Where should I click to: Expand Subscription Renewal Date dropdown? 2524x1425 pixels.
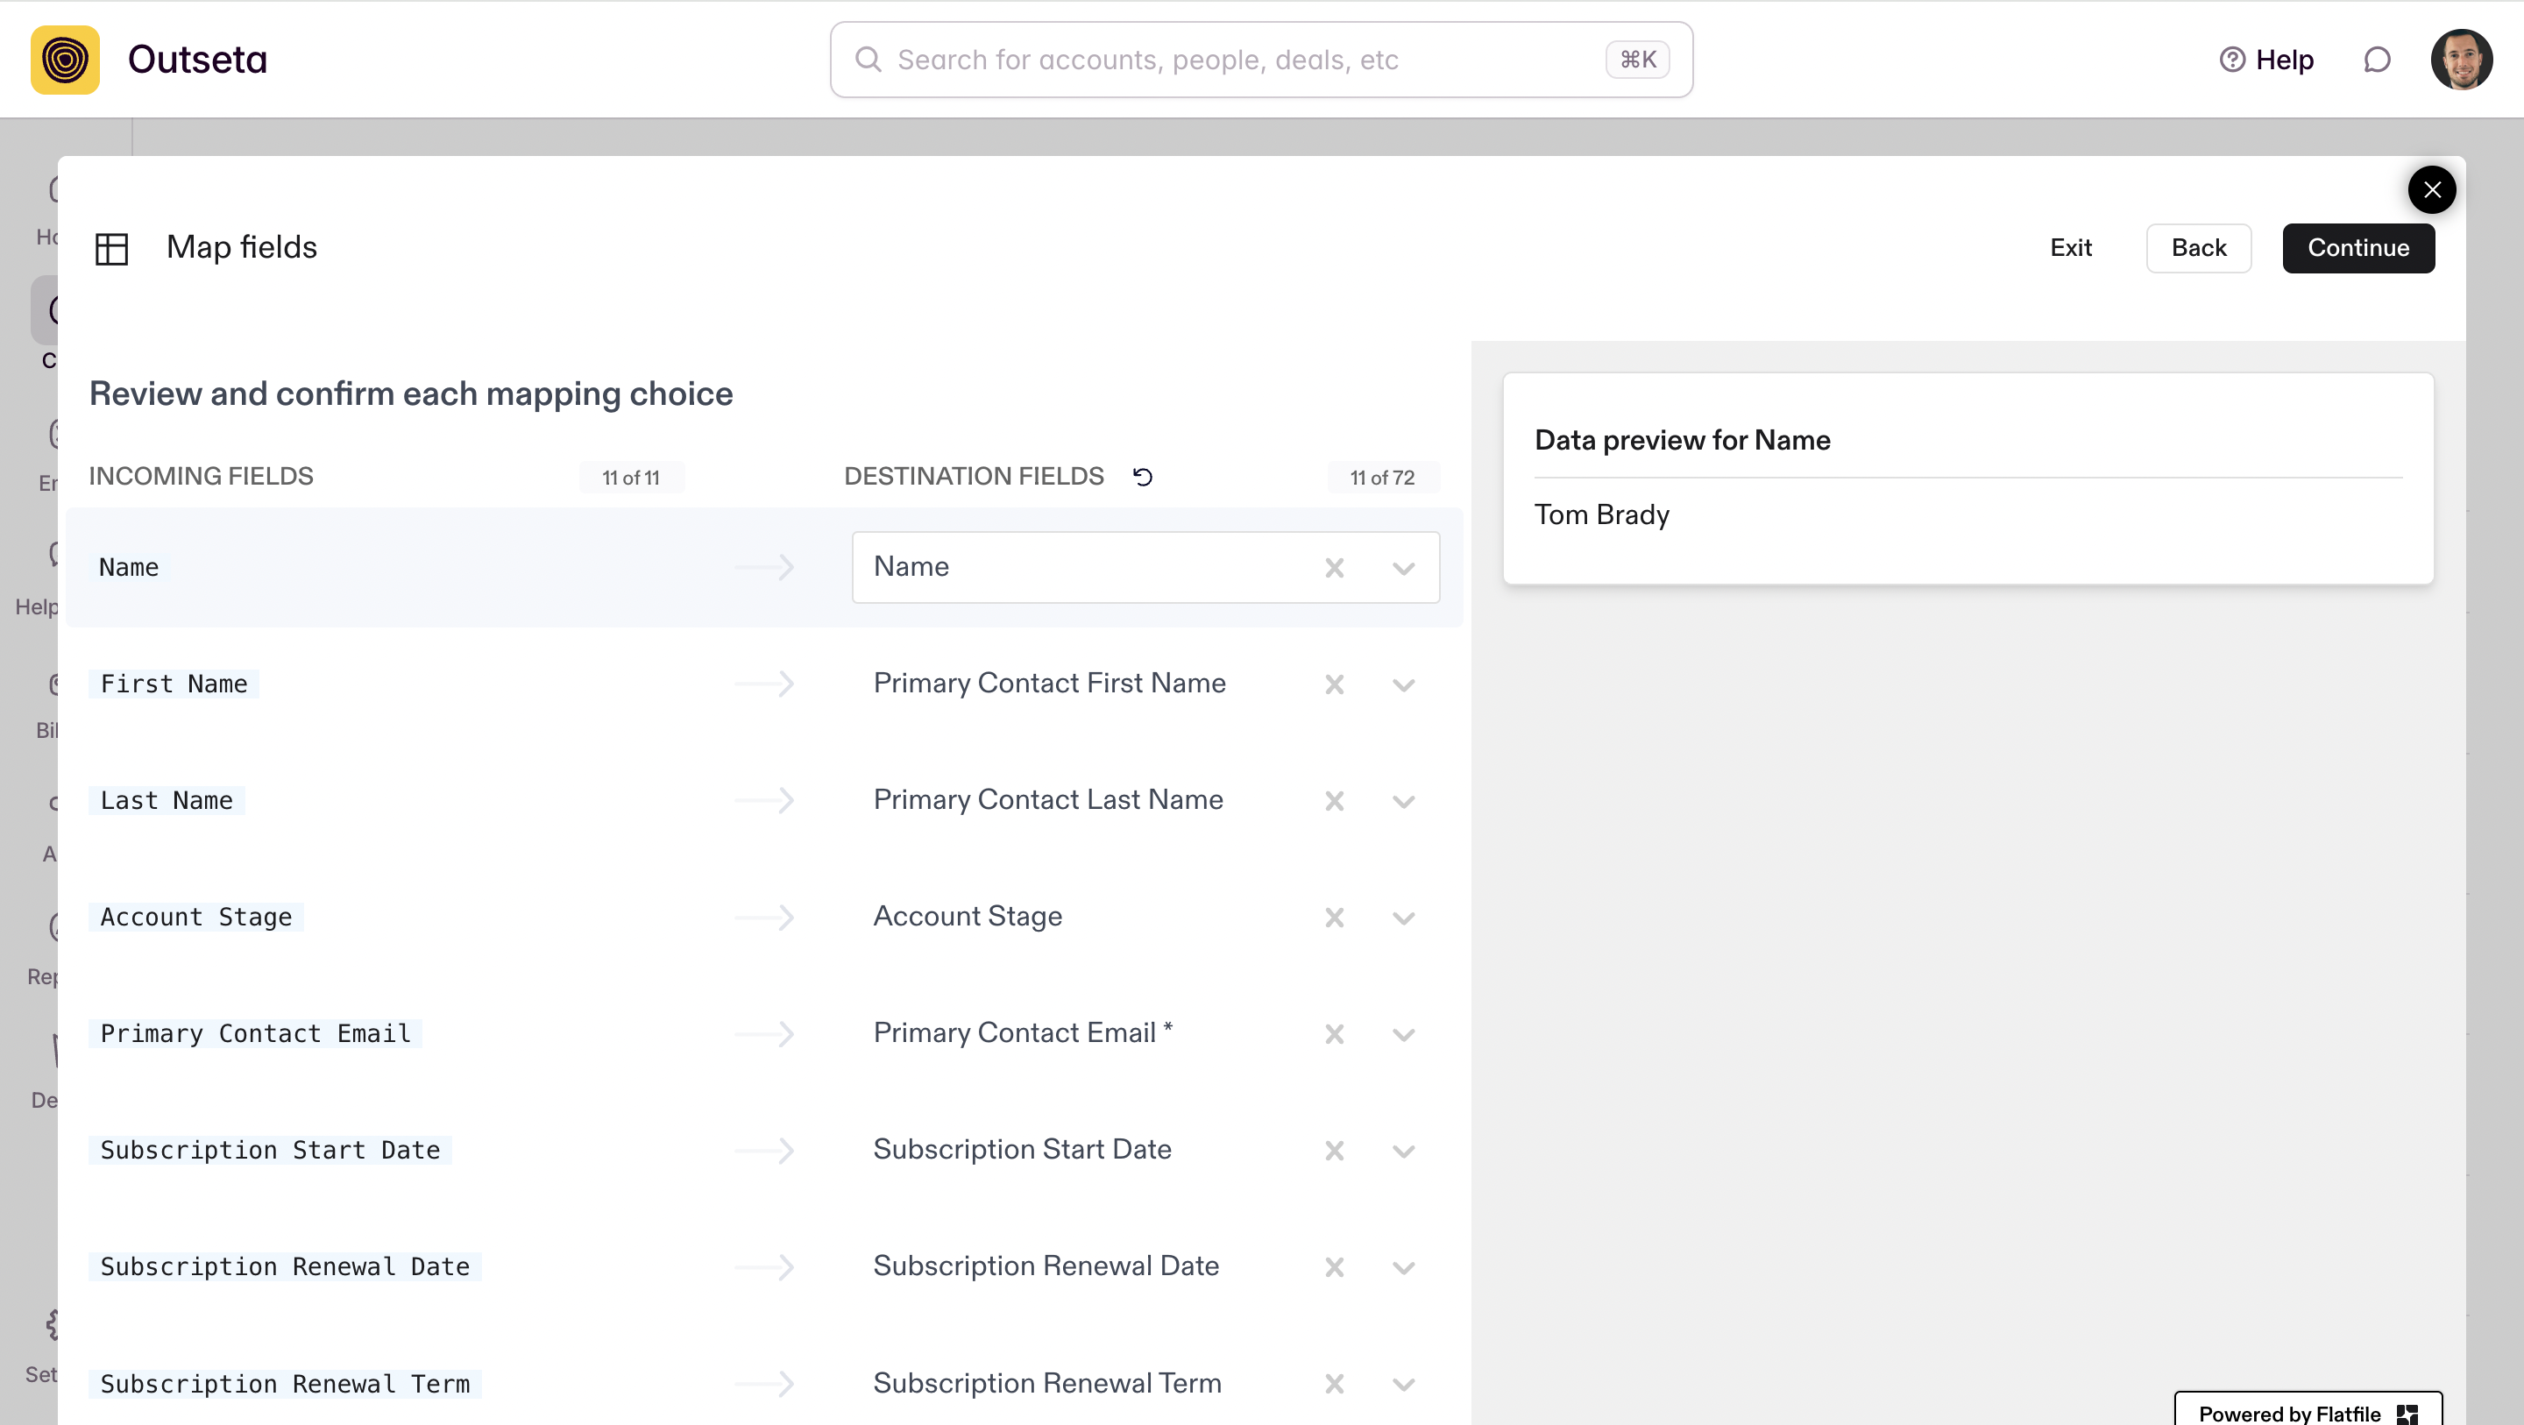point(1403,1267)
